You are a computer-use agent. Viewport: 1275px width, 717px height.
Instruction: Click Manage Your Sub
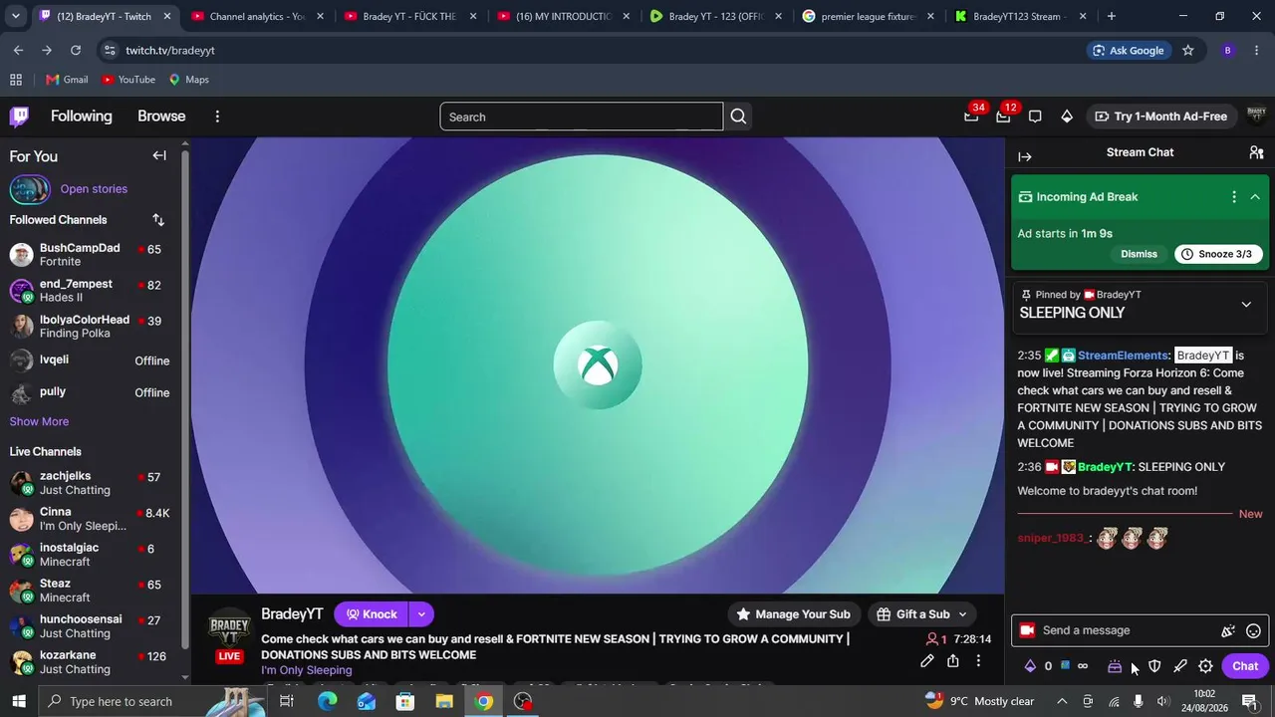[x=793, y=614]
